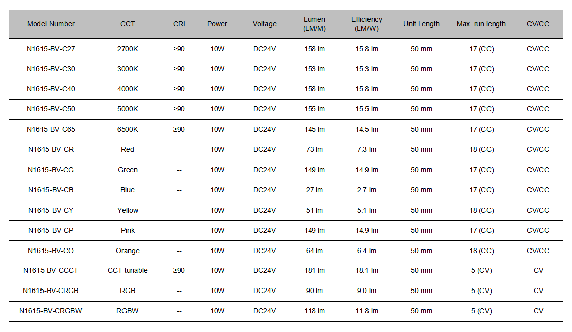This screenshot has height=332, width=572.
Task: Select the CCT column header
Action: pos(128,24)
